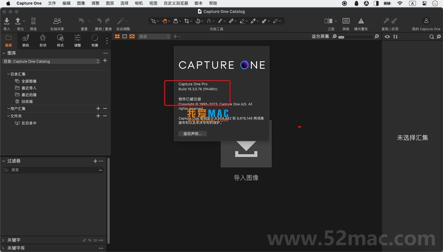
Task: Add a filter with 过滤器 plus button
Action: click(x=95, y=161)
